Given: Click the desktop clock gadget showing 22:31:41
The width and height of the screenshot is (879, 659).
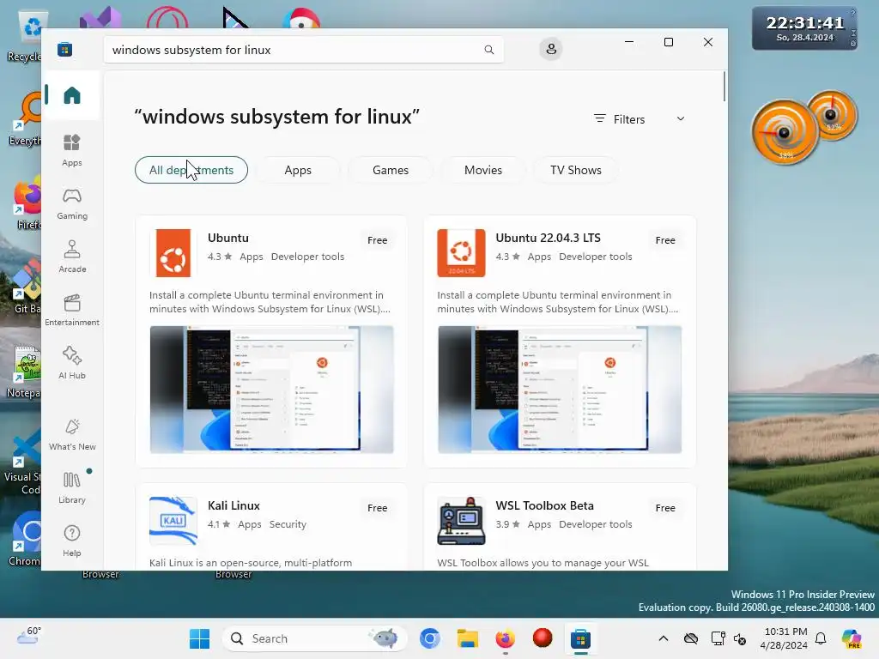Looking at the screenshot, I should [x=804, y=28].
